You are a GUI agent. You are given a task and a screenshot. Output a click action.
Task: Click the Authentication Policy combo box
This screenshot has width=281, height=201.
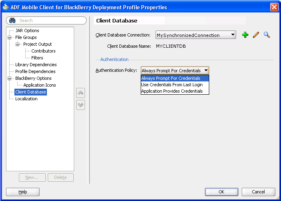[175, 71]
